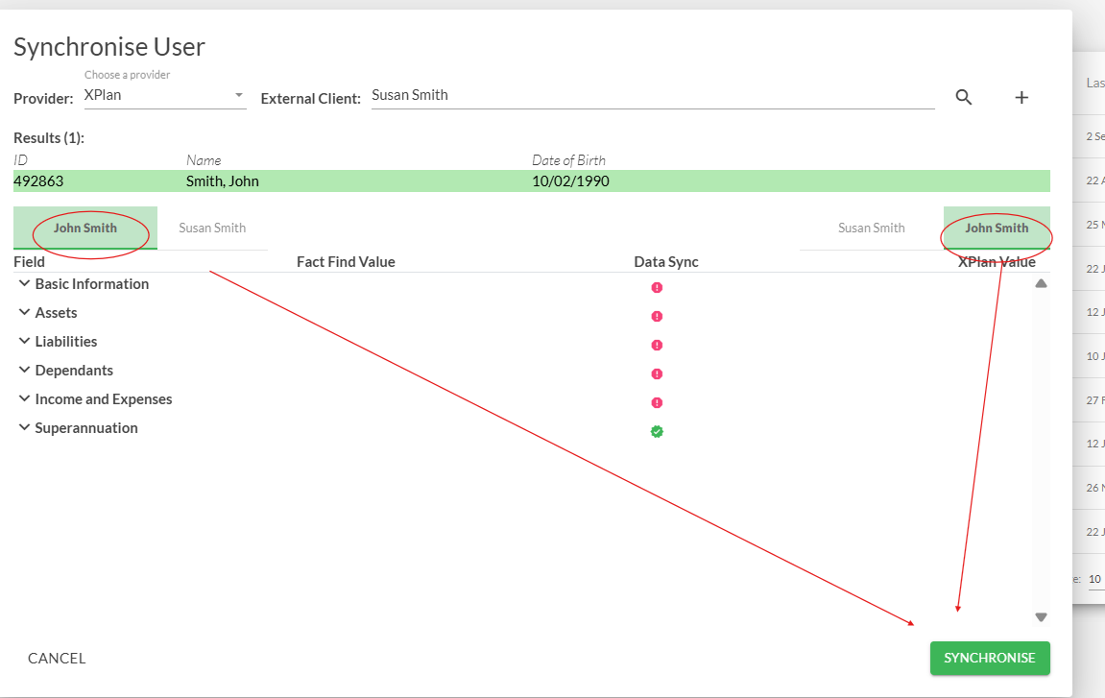Image resolution: width=1105 pixels, height=698 pixels.
Task: Click Basic Information sync error icon
Action: 657,288
